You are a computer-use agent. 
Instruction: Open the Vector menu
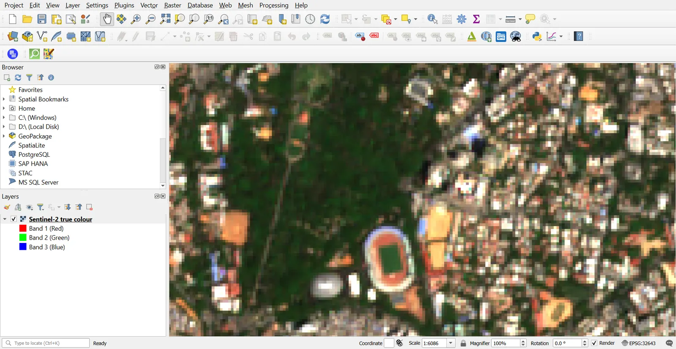pyautogui.click(x=149, y=5)
